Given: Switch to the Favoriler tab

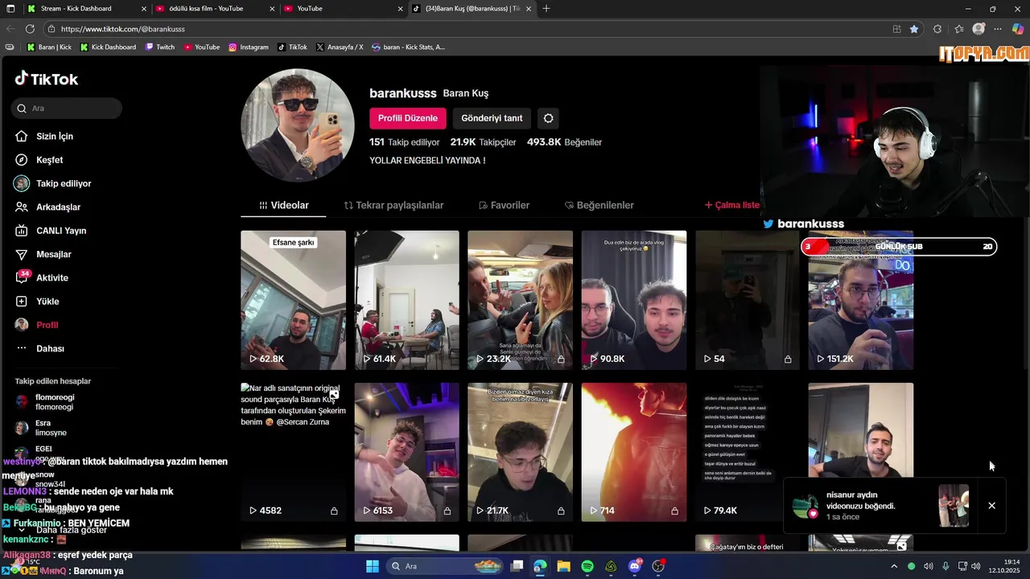Looking at the screenshot, I should point(504,205).
